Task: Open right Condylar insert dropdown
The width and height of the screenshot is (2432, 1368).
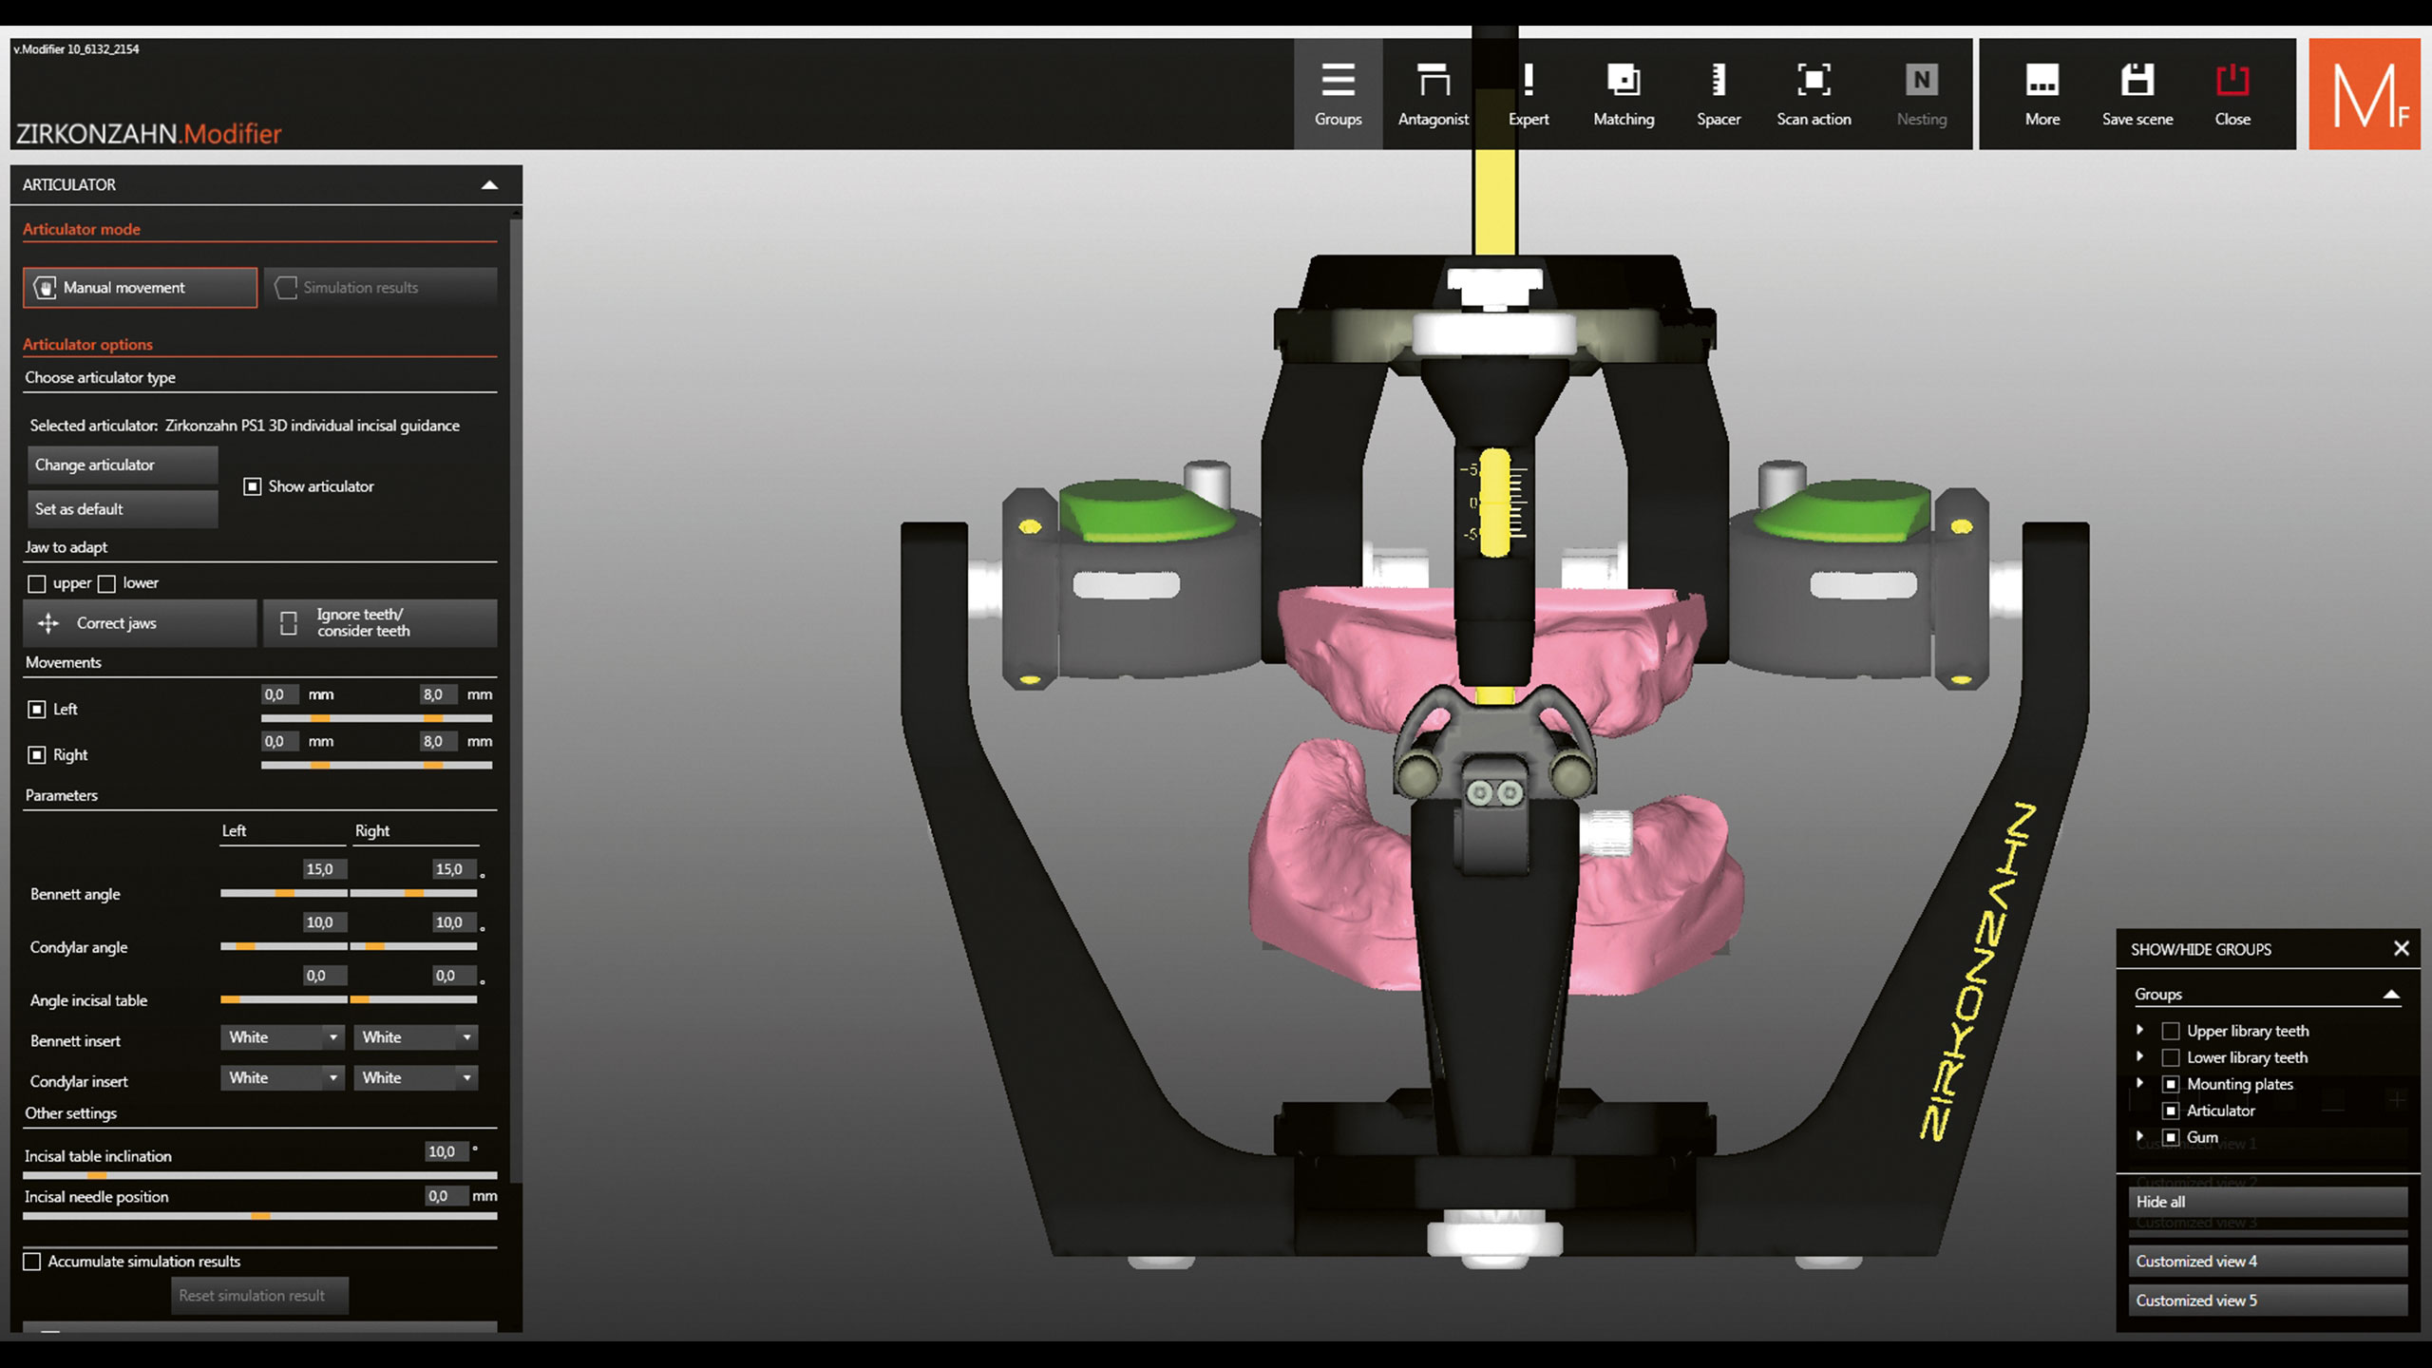Action: [415, 1077]
